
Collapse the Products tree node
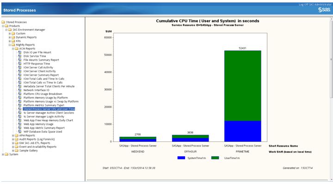tap(3, 26)
